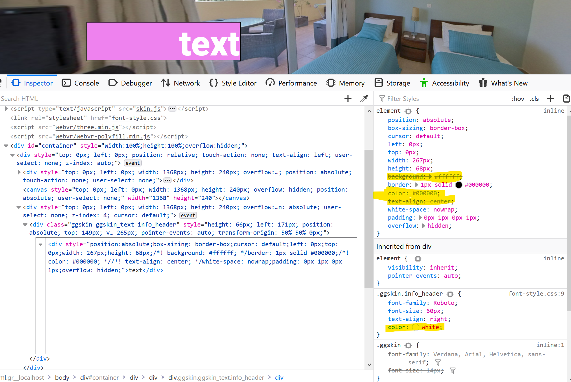The width and height of the screenshot is (571, 382).
Task: Click the print media simulation icon
Action: [x=566, y=99]
